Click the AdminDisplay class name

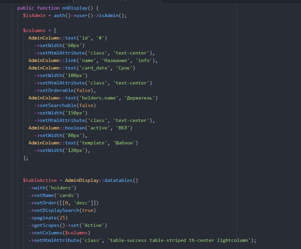click(x=82, y=181)
